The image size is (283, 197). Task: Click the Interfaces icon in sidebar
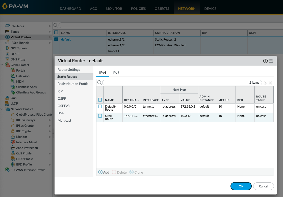click(7, 26)
